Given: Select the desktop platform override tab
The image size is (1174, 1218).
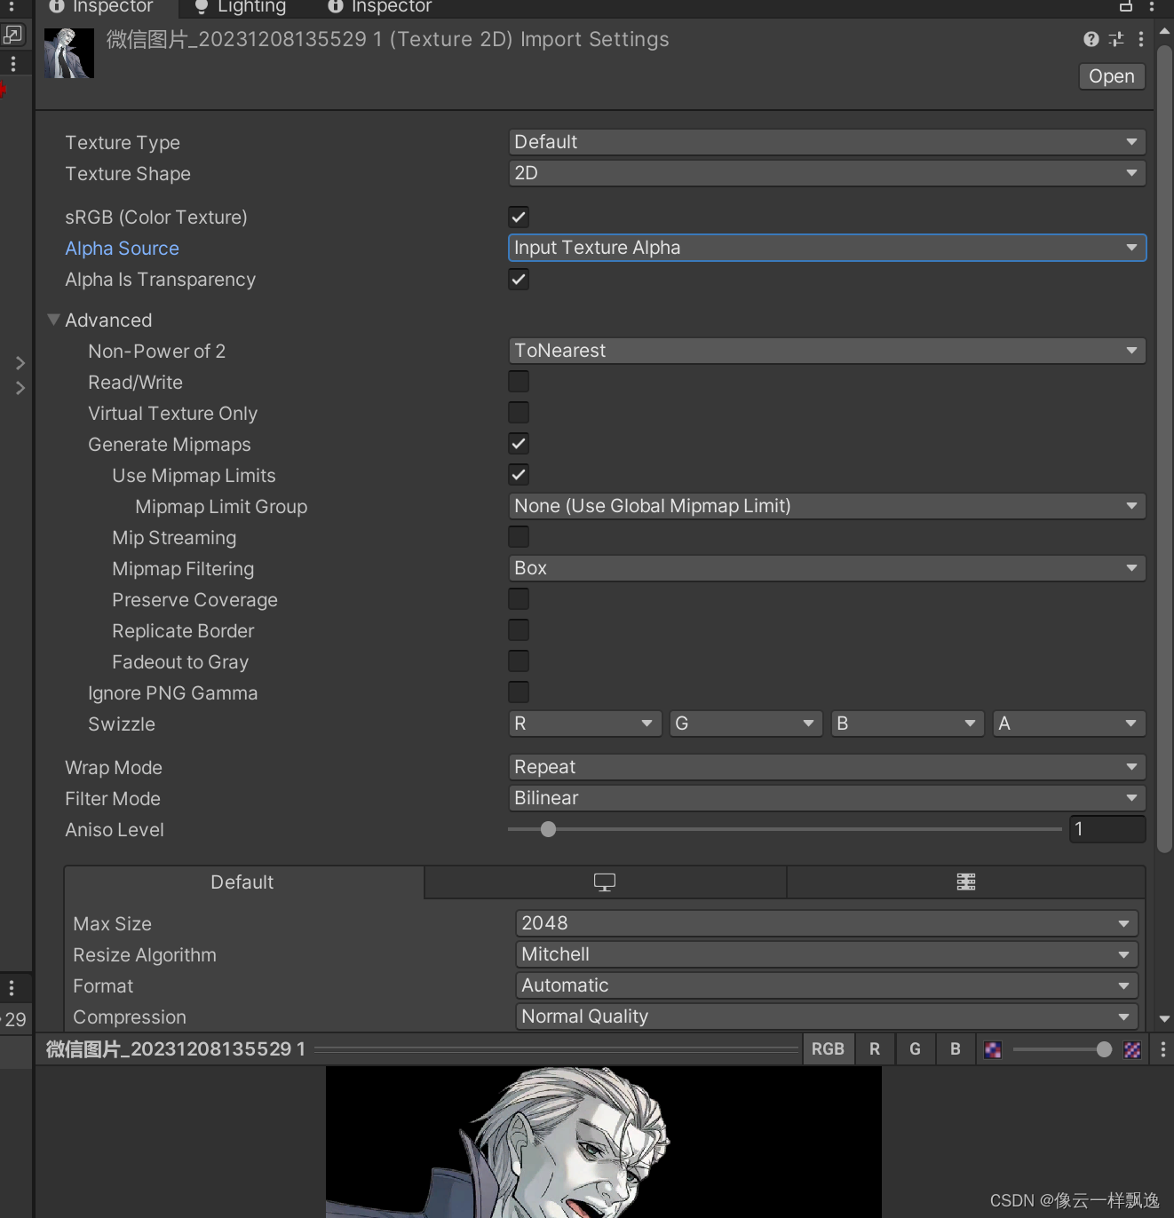Looking at the screenshot, I should click(605, 882).
